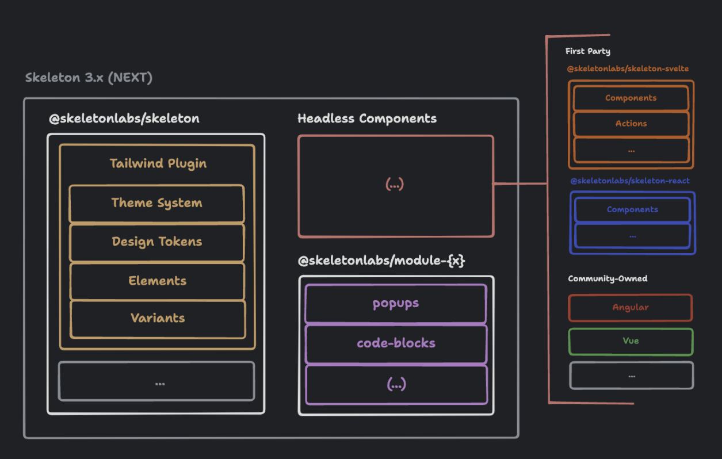Toggle the Angular community integration
The image size is (722, 459).
pyautogui.click(x=630, y=308)
